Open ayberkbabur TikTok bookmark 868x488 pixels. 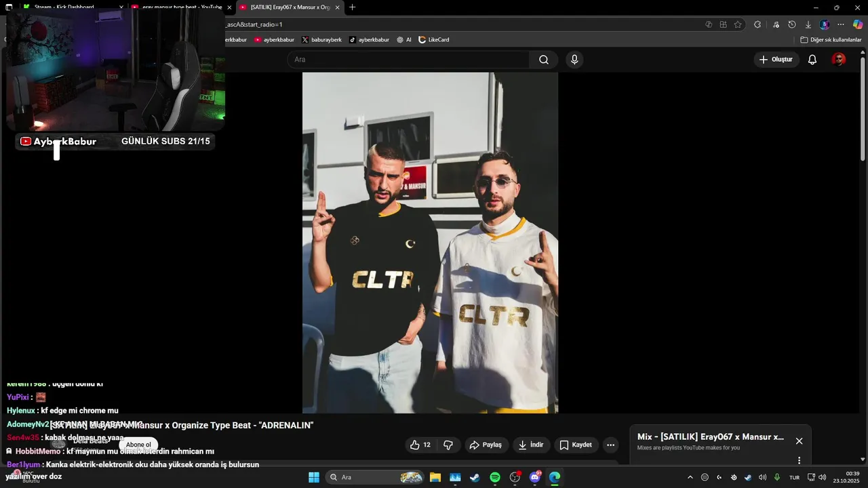click(x=369, y=40)
